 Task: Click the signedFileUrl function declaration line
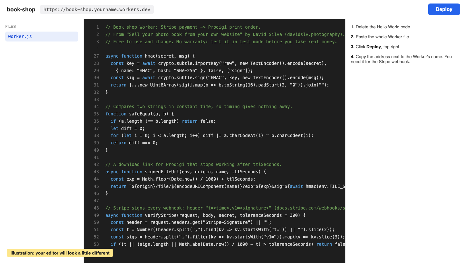point(186,172)
